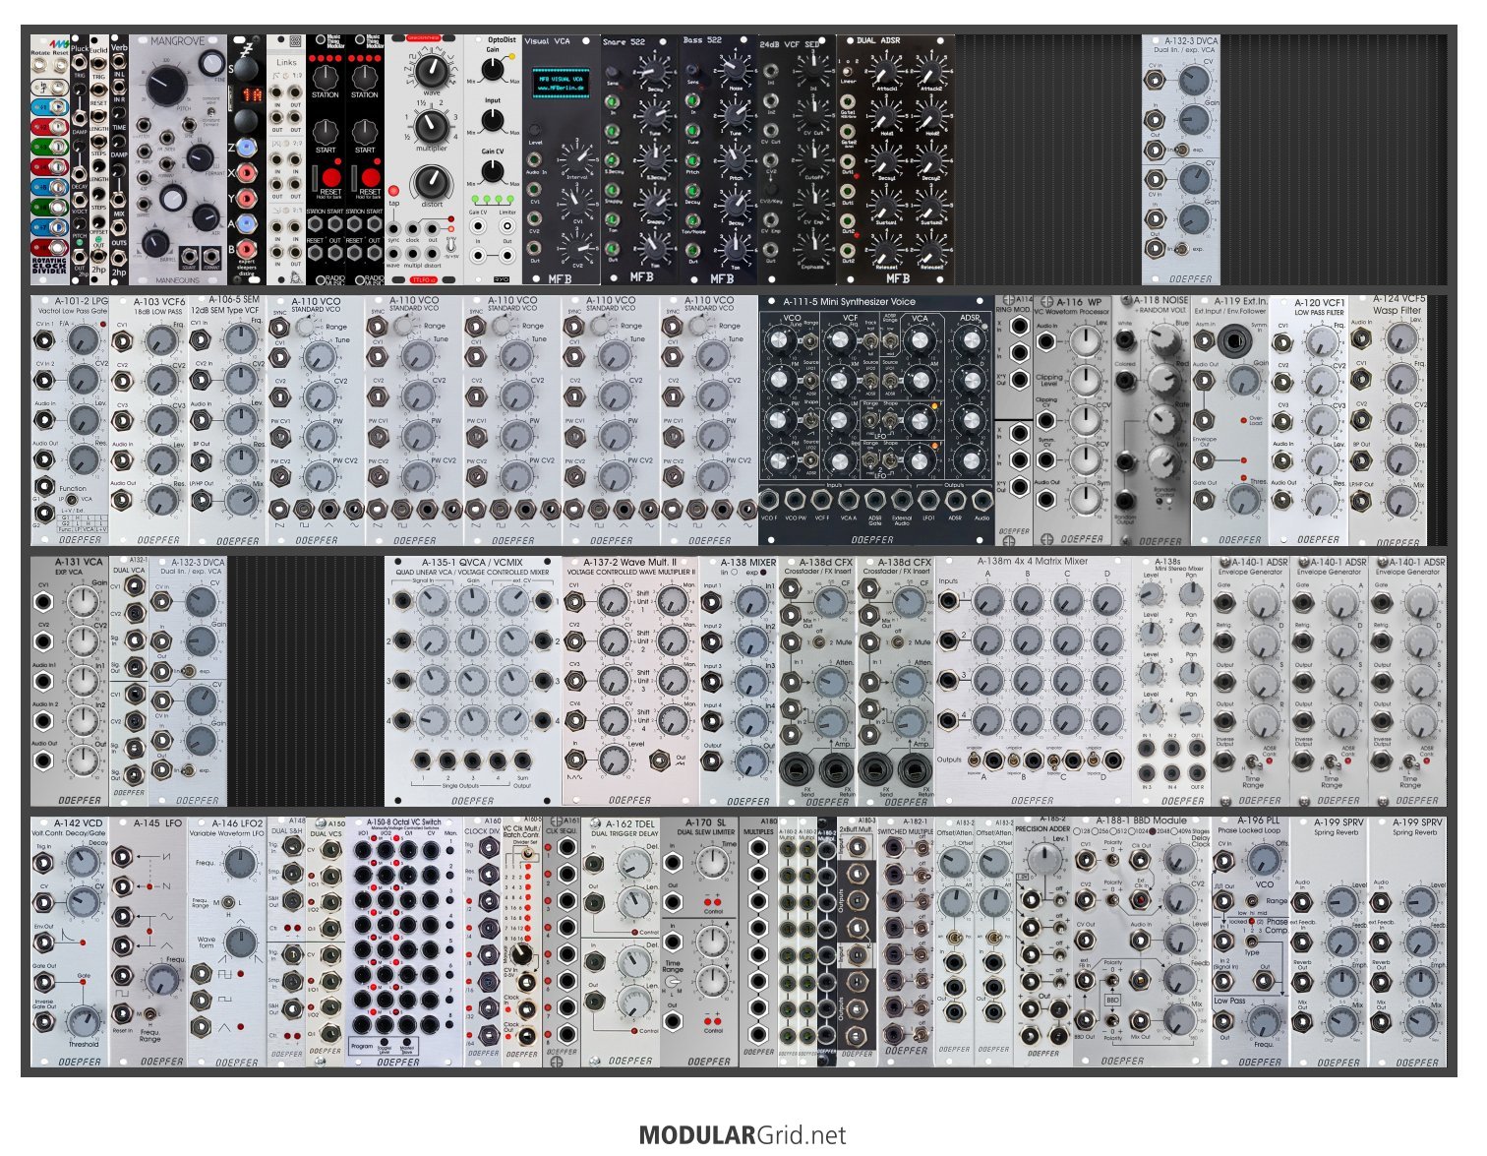The image size is (1487, 1156).
Task: Adjust the Out knob on A-138 Mixer
Action: tap(751, 761)
